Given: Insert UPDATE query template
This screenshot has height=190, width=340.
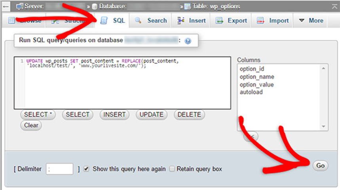Looking at the screenshot, I should pyautogui.click(x=152, y=115).
